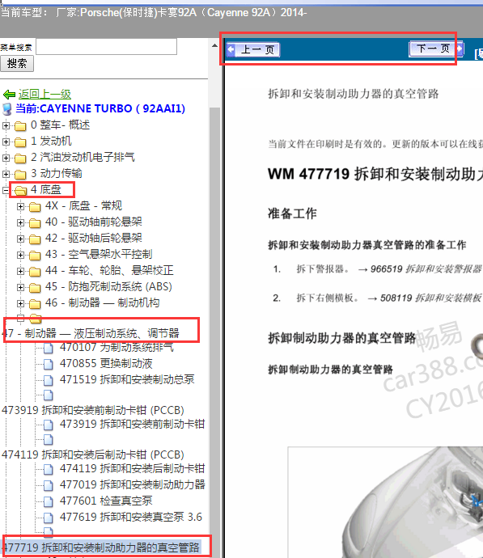Click folder icon of 46 - 制动器

pos(35,304)
